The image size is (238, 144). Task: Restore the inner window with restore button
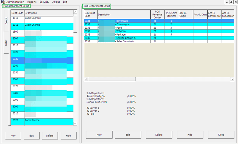(231, 2)
